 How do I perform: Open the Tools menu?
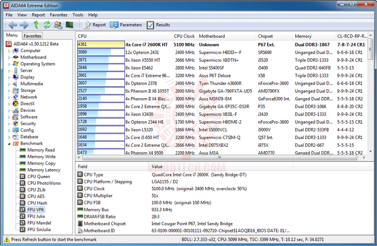point(77,15)
